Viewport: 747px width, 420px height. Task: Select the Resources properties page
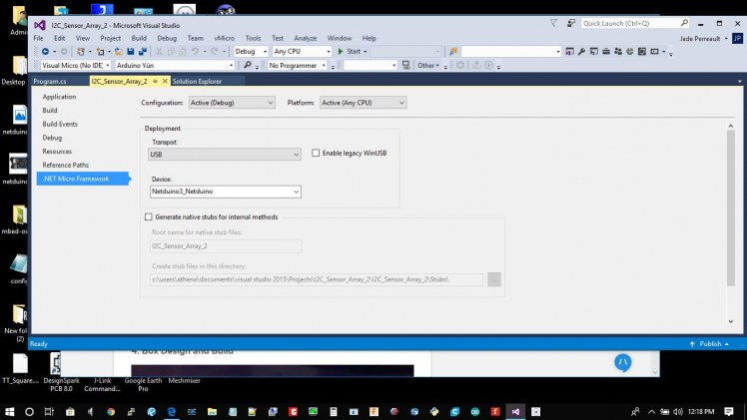[x=57, y=152]
